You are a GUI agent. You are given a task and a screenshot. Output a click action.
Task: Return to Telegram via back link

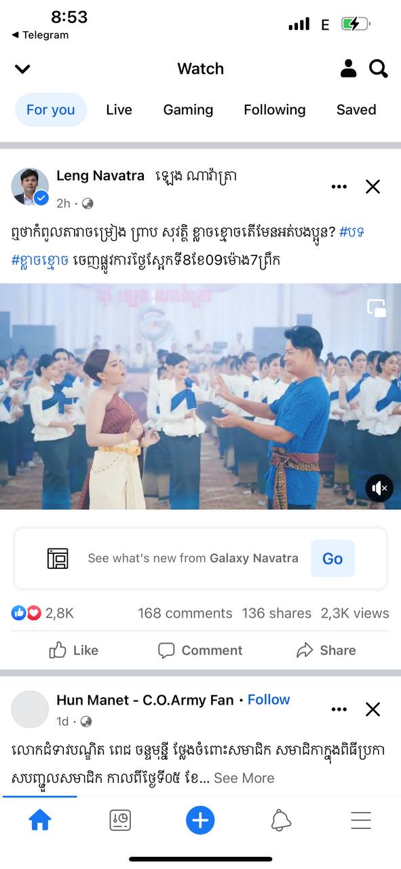(40, 35)
